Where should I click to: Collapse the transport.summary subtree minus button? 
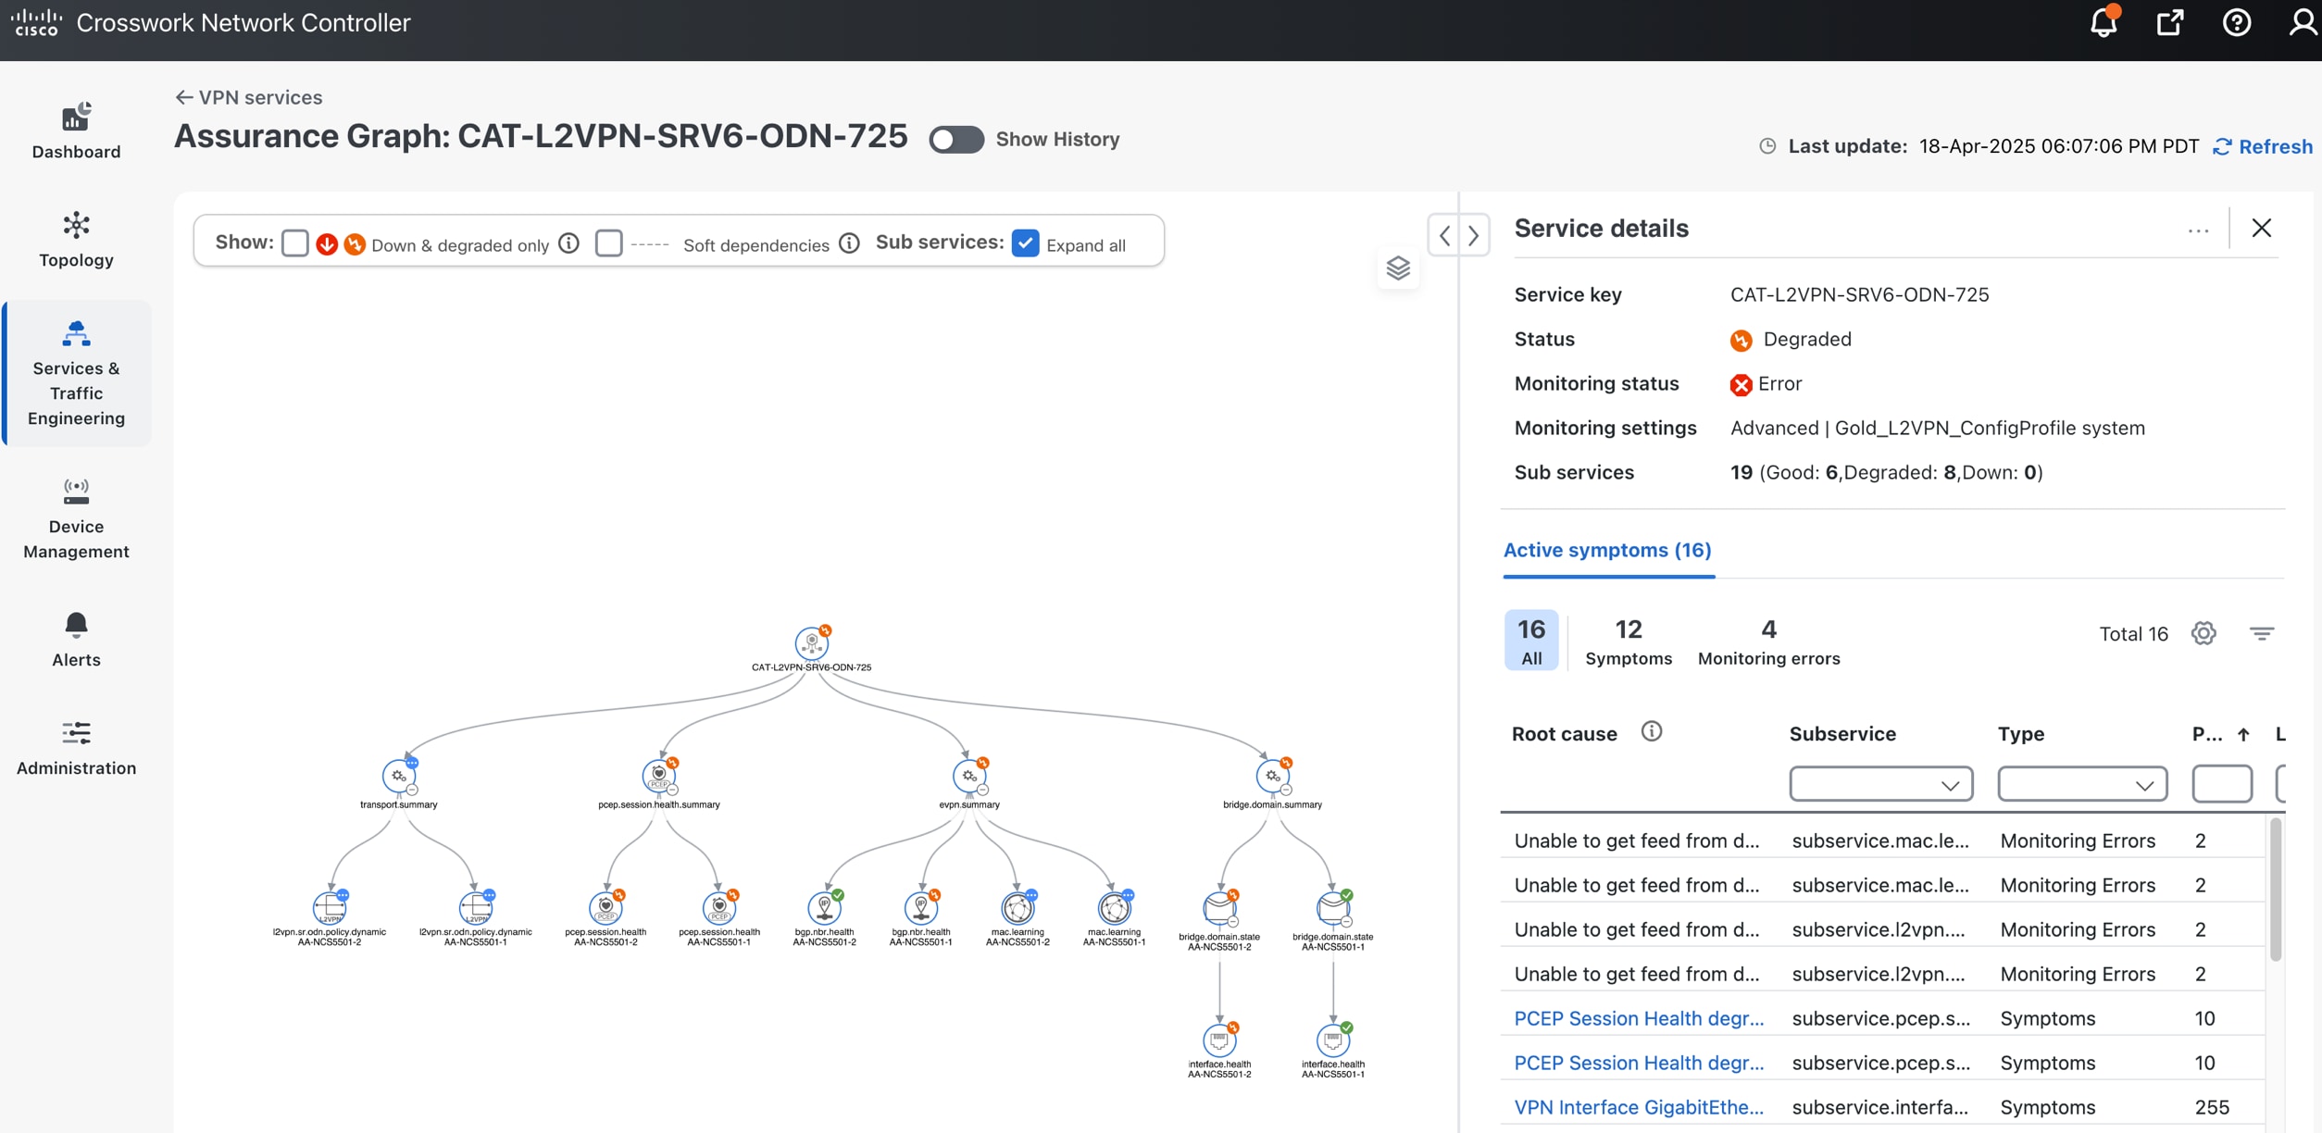[x=412, y=791]
